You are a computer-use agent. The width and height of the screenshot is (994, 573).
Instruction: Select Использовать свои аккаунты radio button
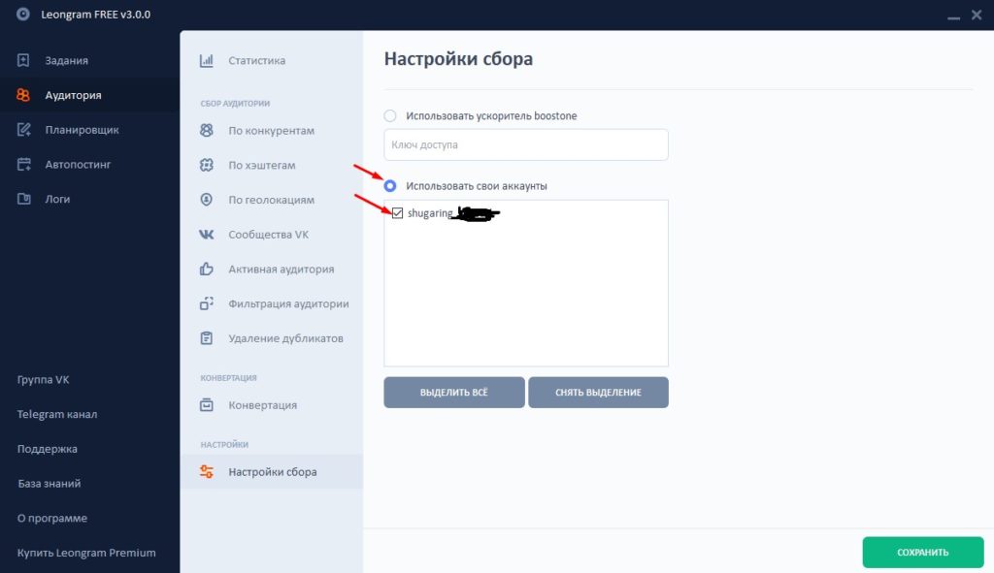[x=390, y=186]
